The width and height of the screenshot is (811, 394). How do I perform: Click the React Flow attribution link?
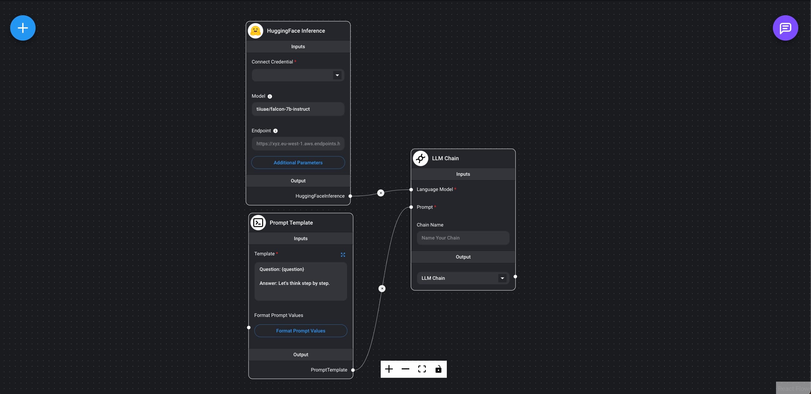(x=793, y=388)
